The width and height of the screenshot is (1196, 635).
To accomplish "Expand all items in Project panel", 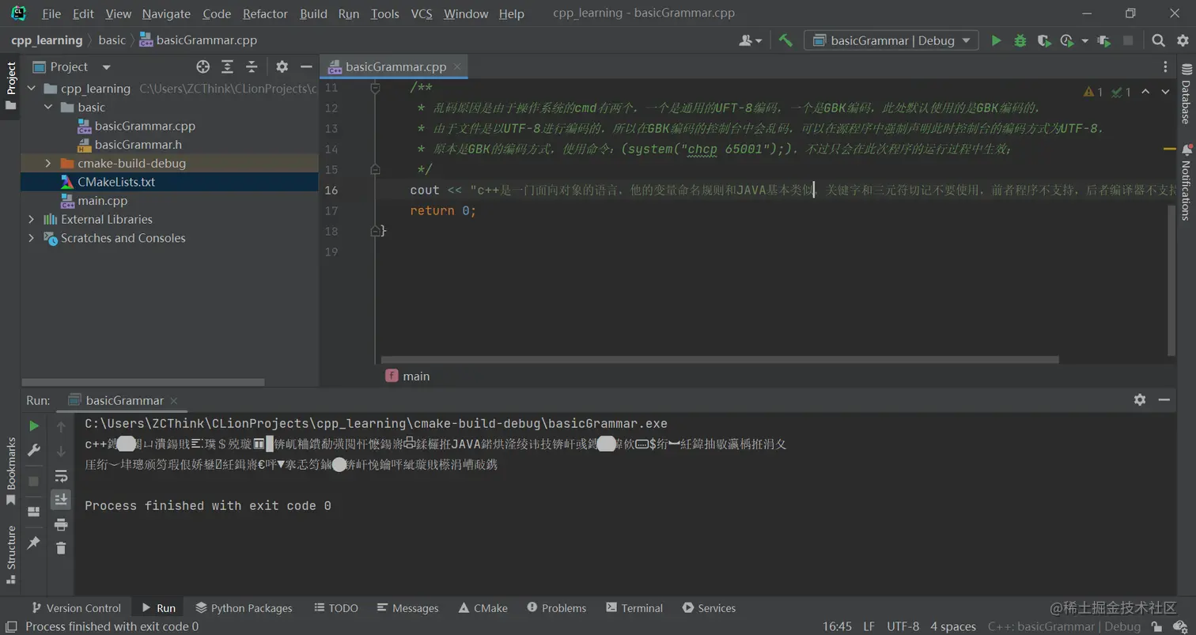I will (227, 67).
